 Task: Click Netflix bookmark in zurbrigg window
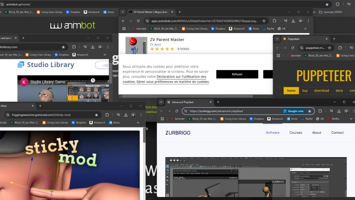333,119
